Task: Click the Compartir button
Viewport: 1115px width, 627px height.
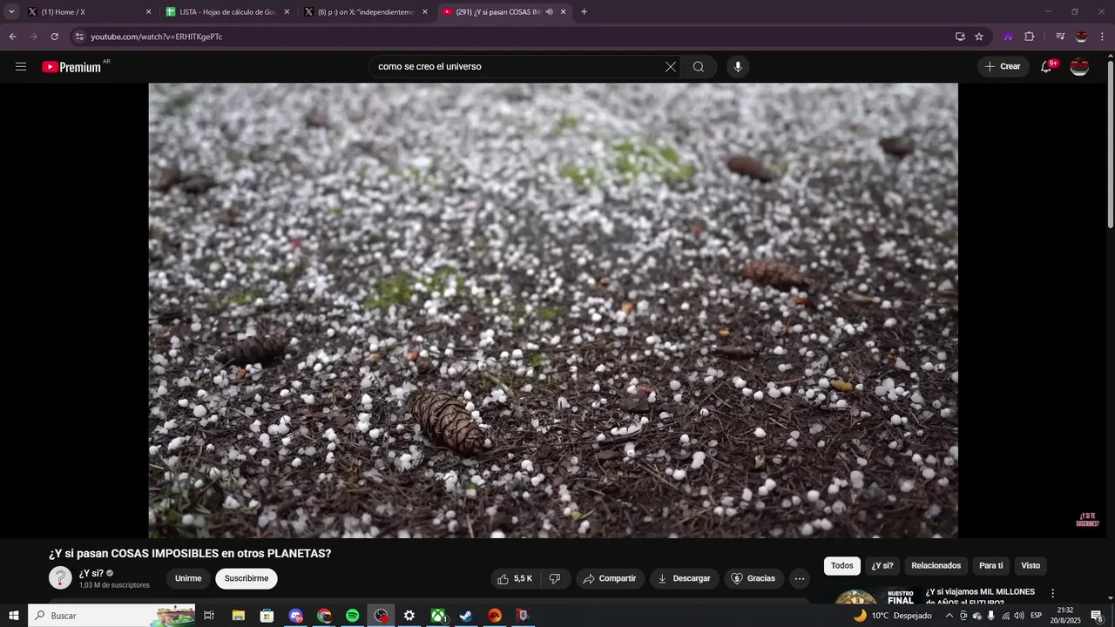Action: [610, 578]
